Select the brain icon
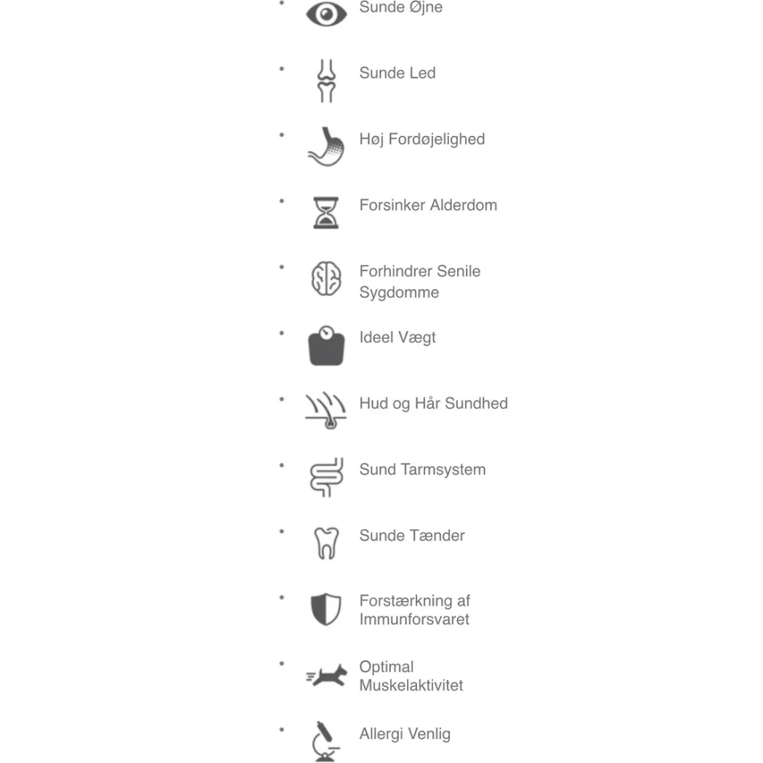763x763 pixels. pos(326,278)
